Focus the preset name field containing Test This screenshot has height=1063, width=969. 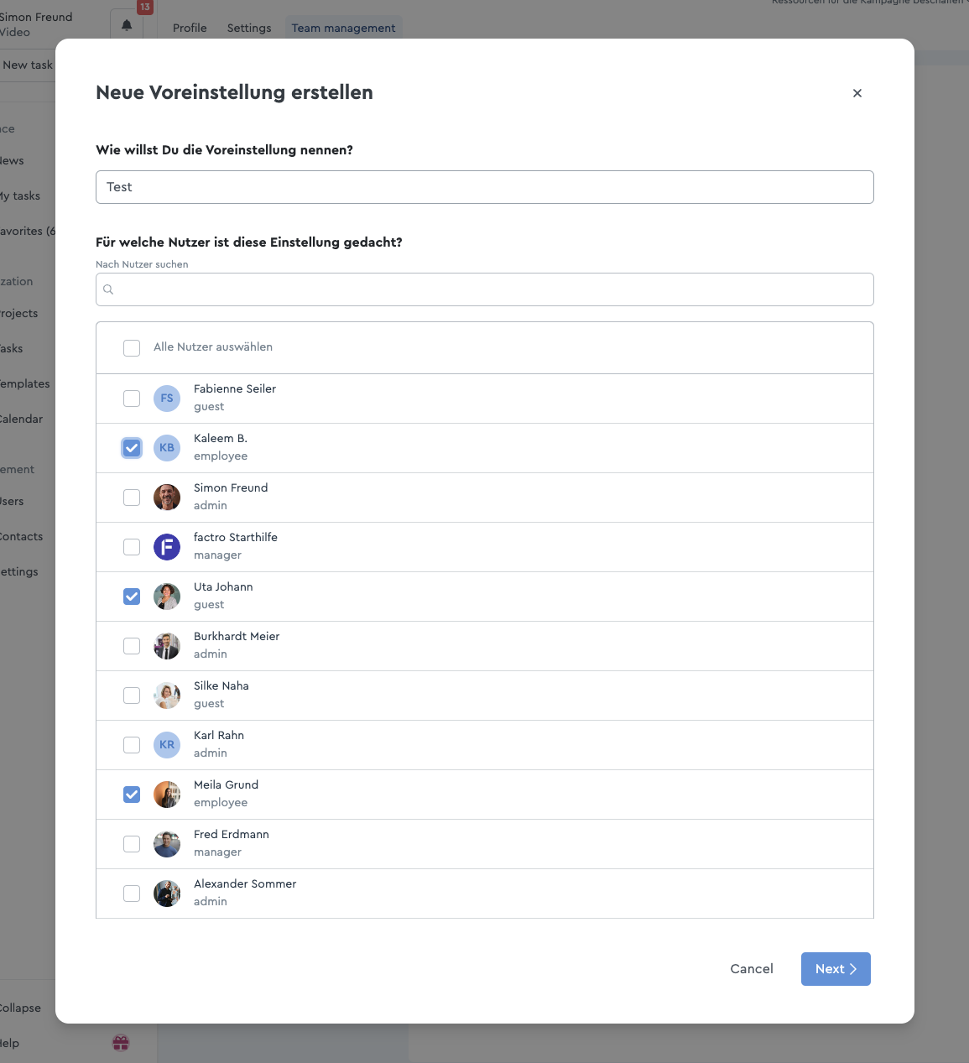click(x=485, y=187)
